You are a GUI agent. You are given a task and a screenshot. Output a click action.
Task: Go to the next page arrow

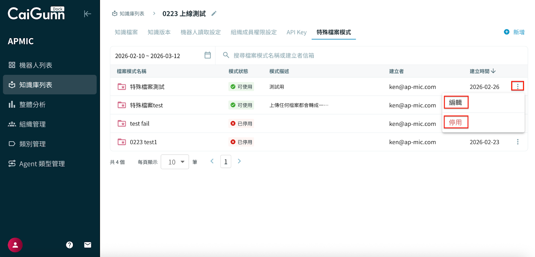[x=239, y=161]
